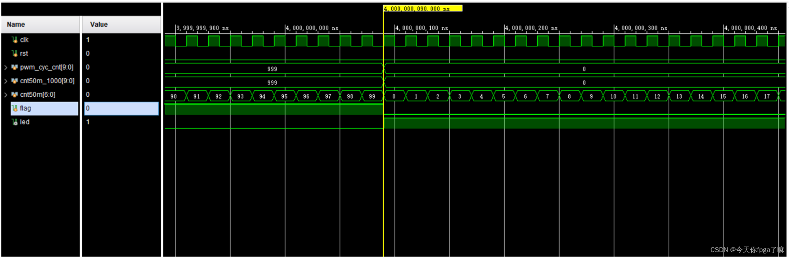Click the 5 segment of cnt50m waveform

(504, 96)
